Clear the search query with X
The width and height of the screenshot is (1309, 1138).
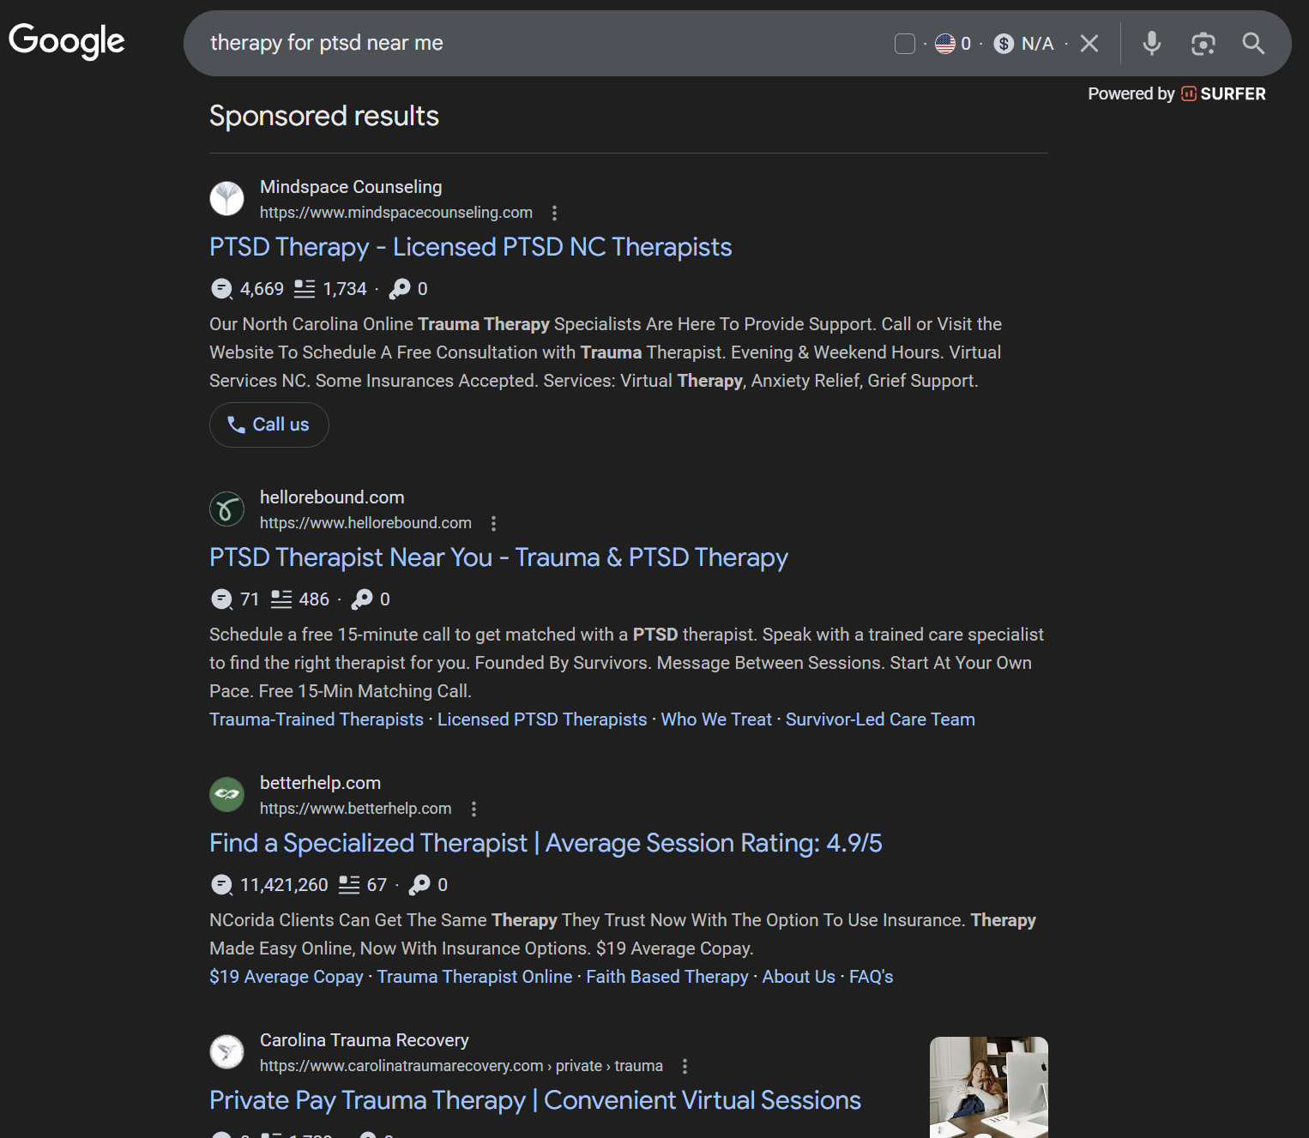pyautogui.click(x=1089, y=44)
